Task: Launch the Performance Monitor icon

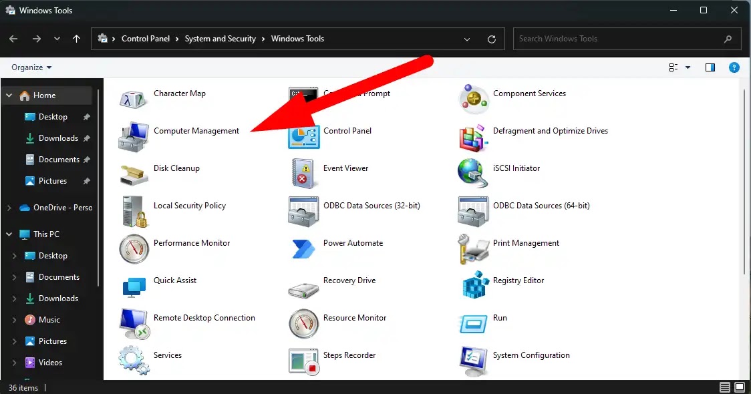Action: [x=134, y=249]
